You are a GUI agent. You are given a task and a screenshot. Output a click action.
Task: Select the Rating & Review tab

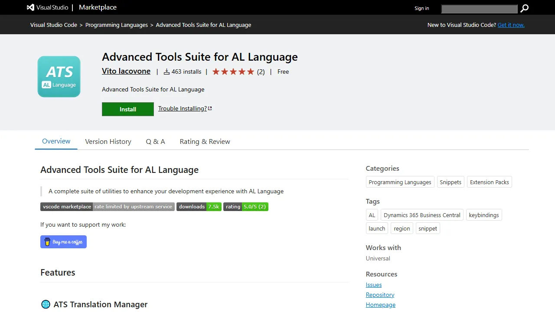[204, 141]
